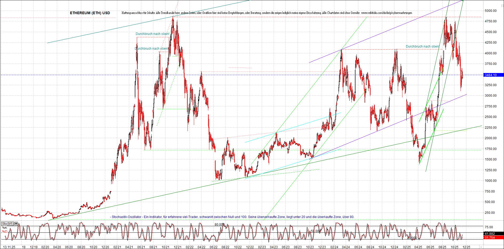Click the '08 25' date axis label
Image resolution: width=504 pixels, height=249 pixels.
(442, 247)
